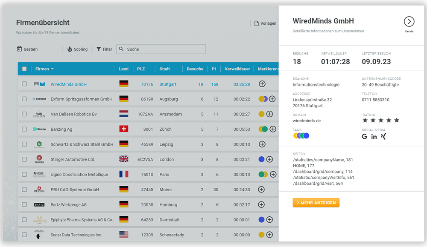Click the Swiss flag in the Banzing Ag row
The image size is (427, 247).
point(124,129)
